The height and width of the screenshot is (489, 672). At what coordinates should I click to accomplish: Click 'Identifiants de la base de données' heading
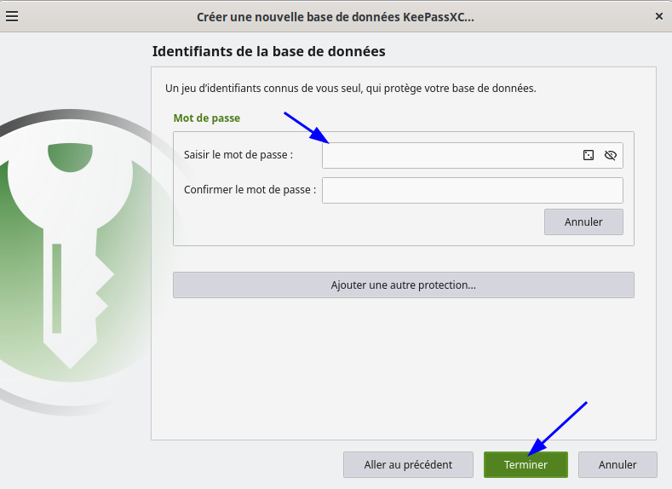[x=268, y=51]
